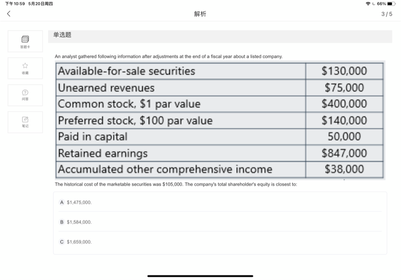Screen dimensions: 401x280
Task: Tap the 解析 page title
Action: pos(200,14)
